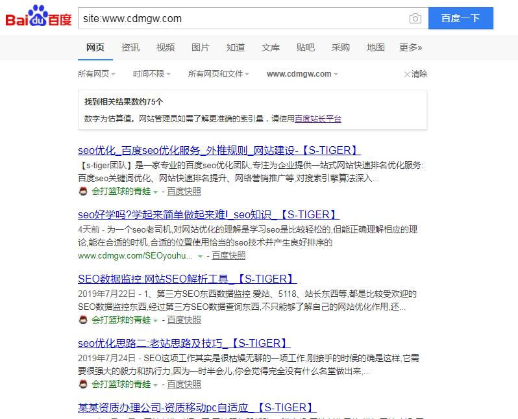This screenshot has width=518, height=419.
Task: Expand arrow under seo优化思路二 result source
Action: click(155, 385)
